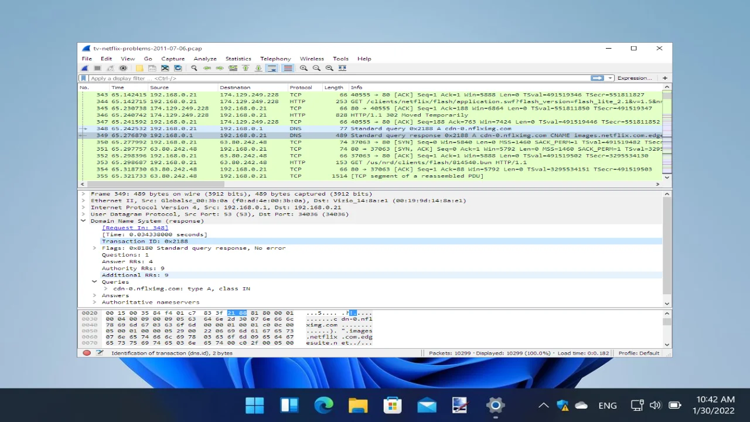Focus the display filter input field

(x=339, y=78)
